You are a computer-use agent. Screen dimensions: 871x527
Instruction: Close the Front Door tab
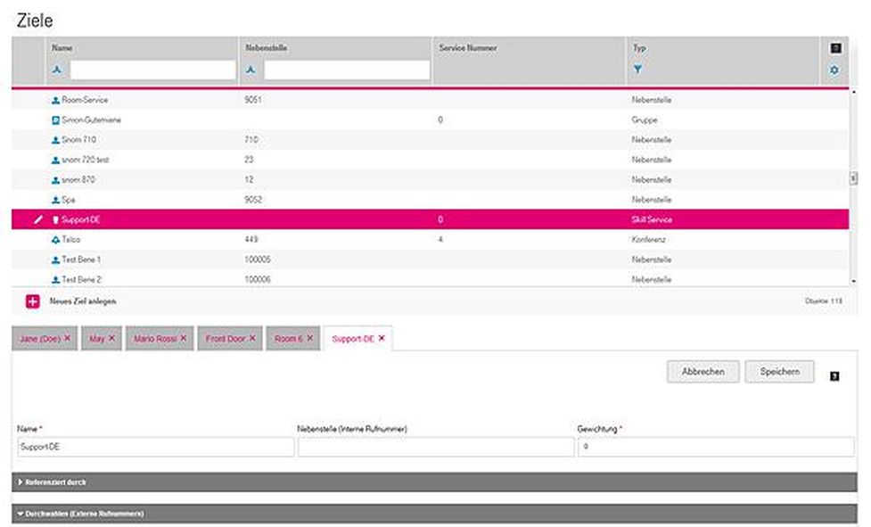(x=252, y=338)
